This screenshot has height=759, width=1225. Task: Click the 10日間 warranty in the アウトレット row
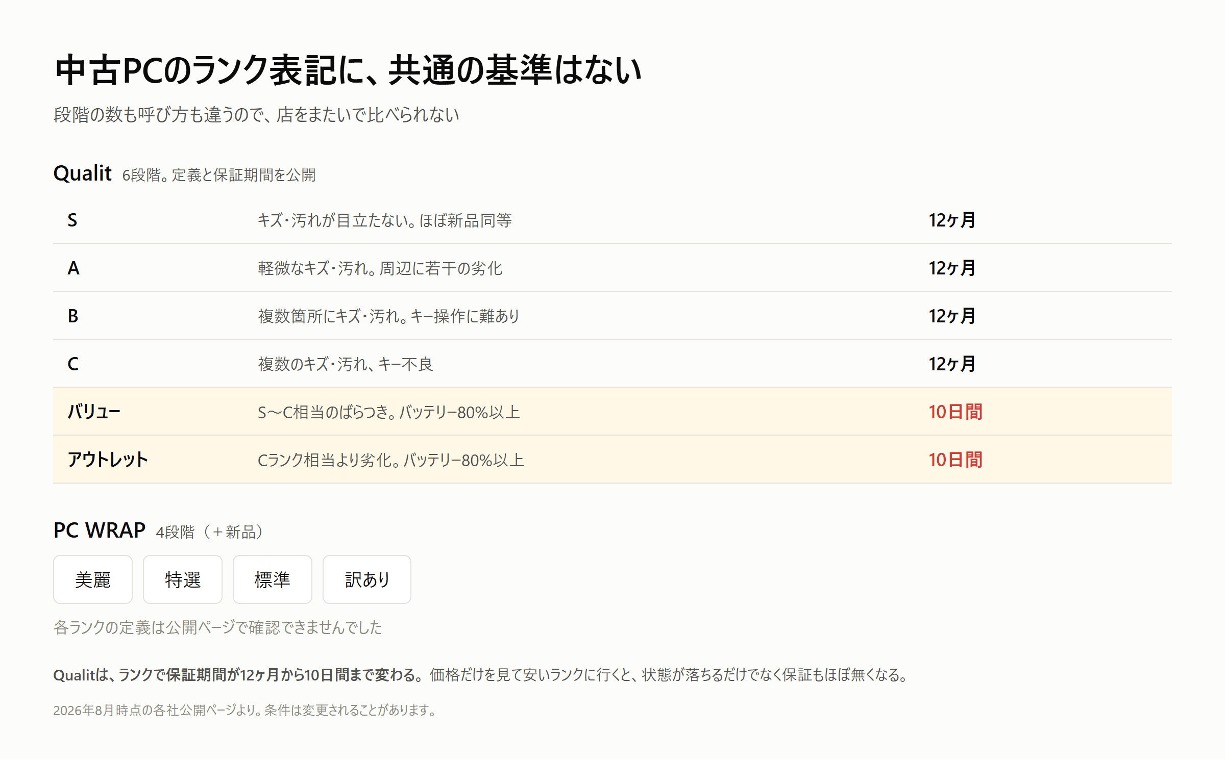coord(955,460)
